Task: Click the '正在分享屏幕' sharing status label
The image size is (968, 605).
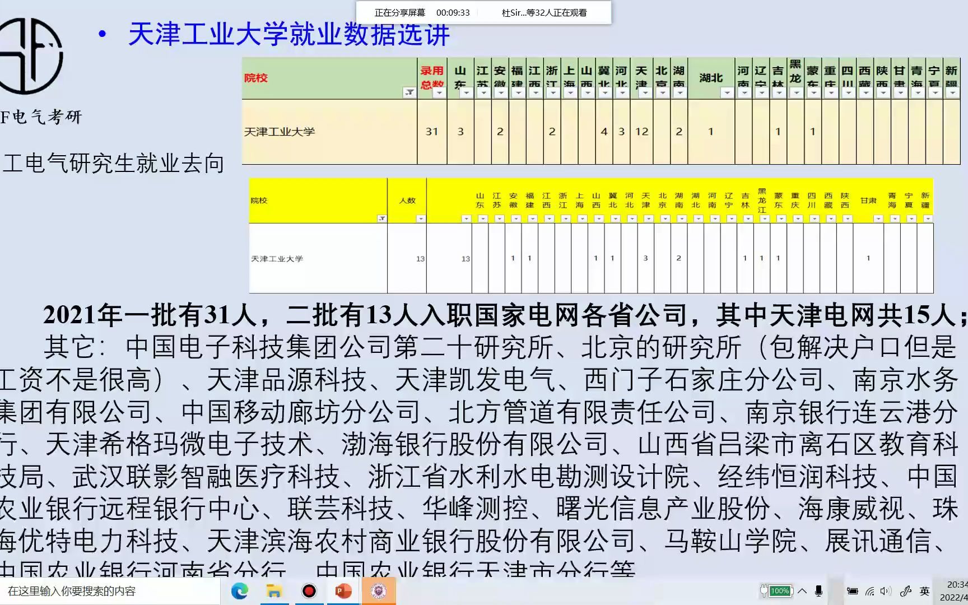Action: [400, 12]
